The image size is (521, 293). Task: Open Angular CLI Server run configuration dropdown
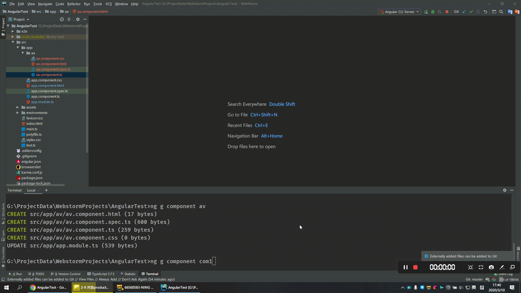click(399, 12)
